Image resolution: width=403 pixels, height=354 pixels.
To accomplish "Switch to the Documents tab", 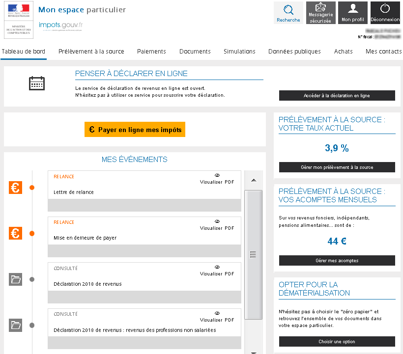I will (195, 52).
